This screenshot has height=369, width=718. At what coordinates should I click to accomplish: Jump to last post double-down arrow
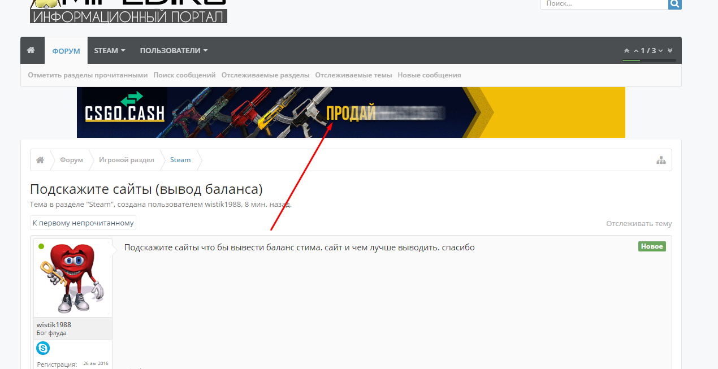click(671, 51)
